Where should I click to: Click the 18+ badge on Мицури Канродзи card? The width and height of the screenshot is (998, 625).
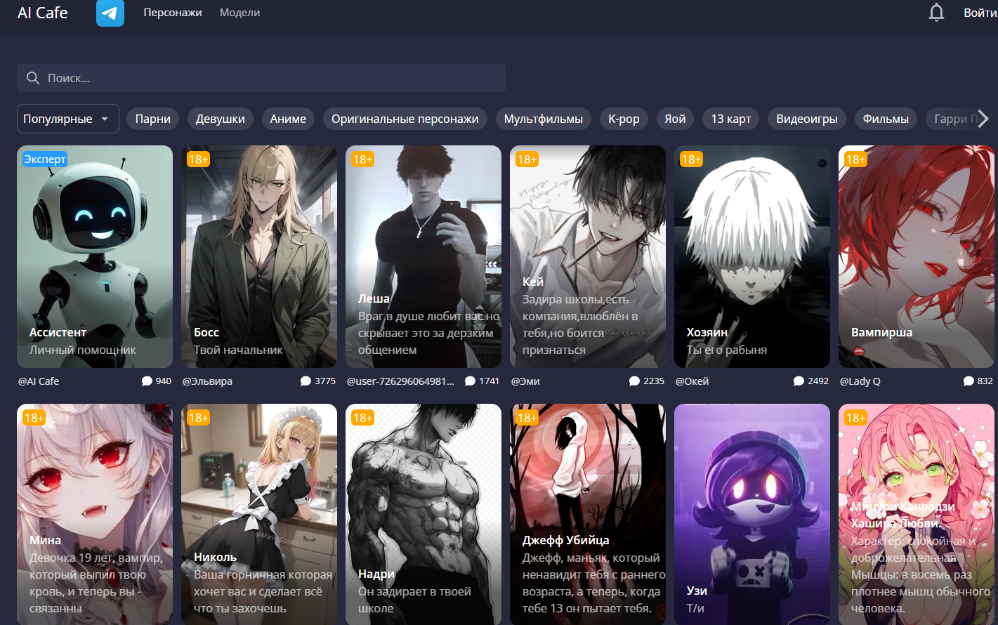(855, 418)
